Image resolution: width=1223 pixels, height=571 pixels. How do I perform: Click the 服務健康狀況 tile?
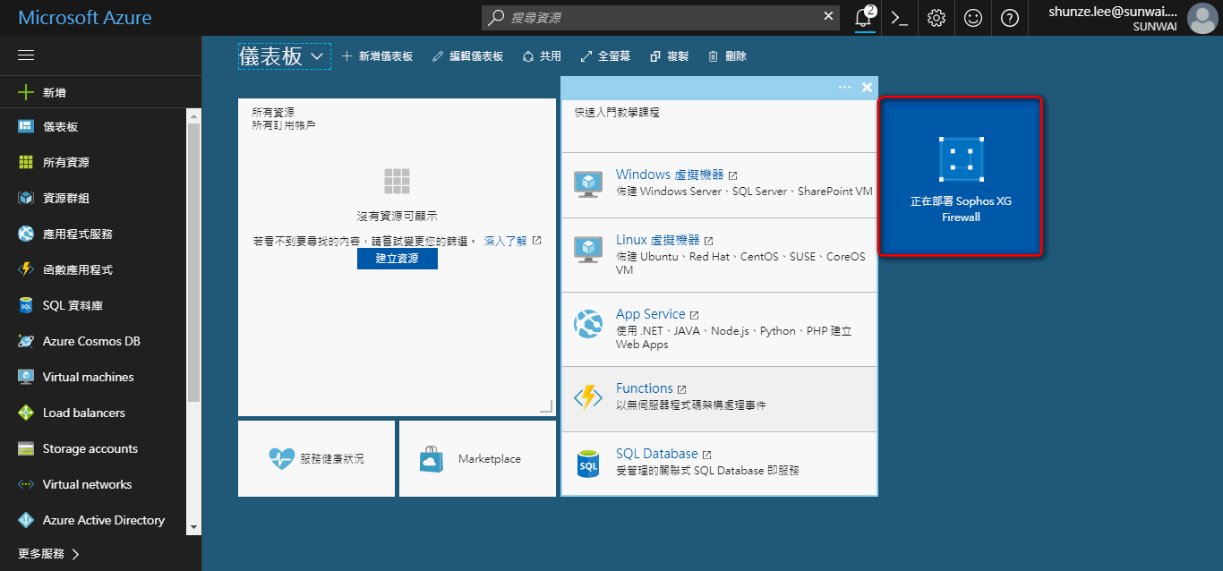tap(316, 459)
